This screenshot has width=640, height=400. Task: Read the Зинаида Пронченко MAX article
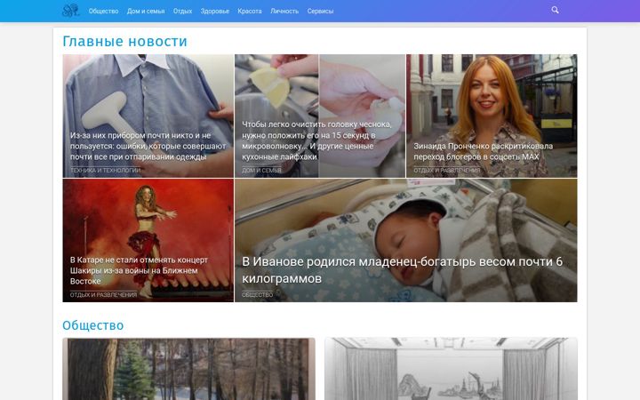(484, 151)
